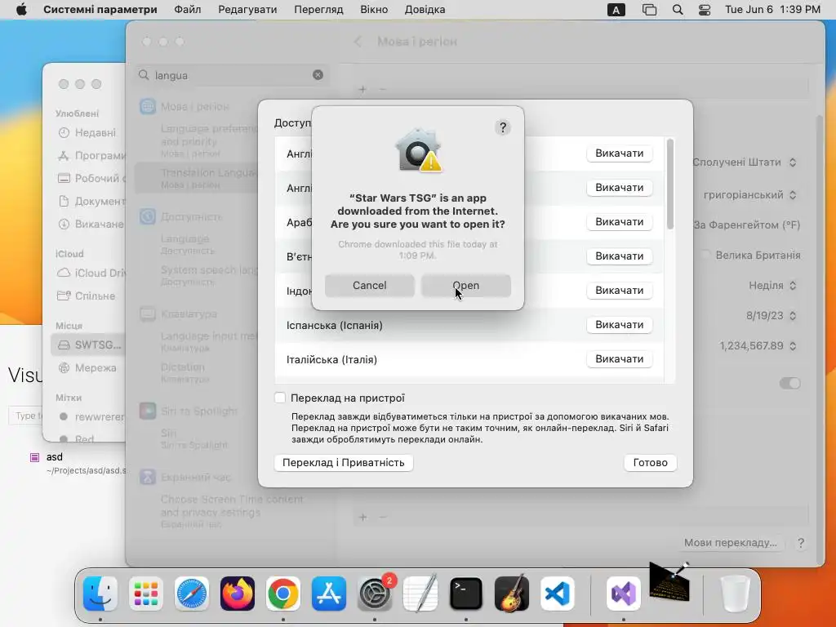This screenshot has height=627, width=836.
Task: Open the Редагувати menu
Action: point(247,10)
